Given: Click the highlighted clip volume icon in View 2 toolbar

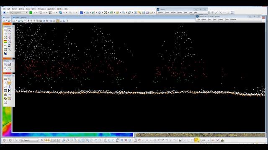Looking at the screenshot, I should point(58,21).
